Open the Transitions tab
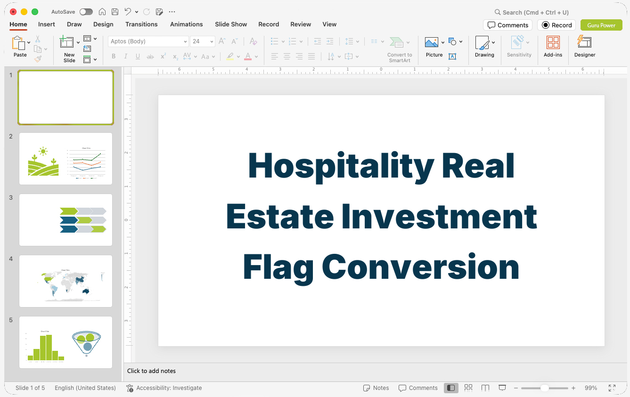The image size is (630, 397). point(141,24)
